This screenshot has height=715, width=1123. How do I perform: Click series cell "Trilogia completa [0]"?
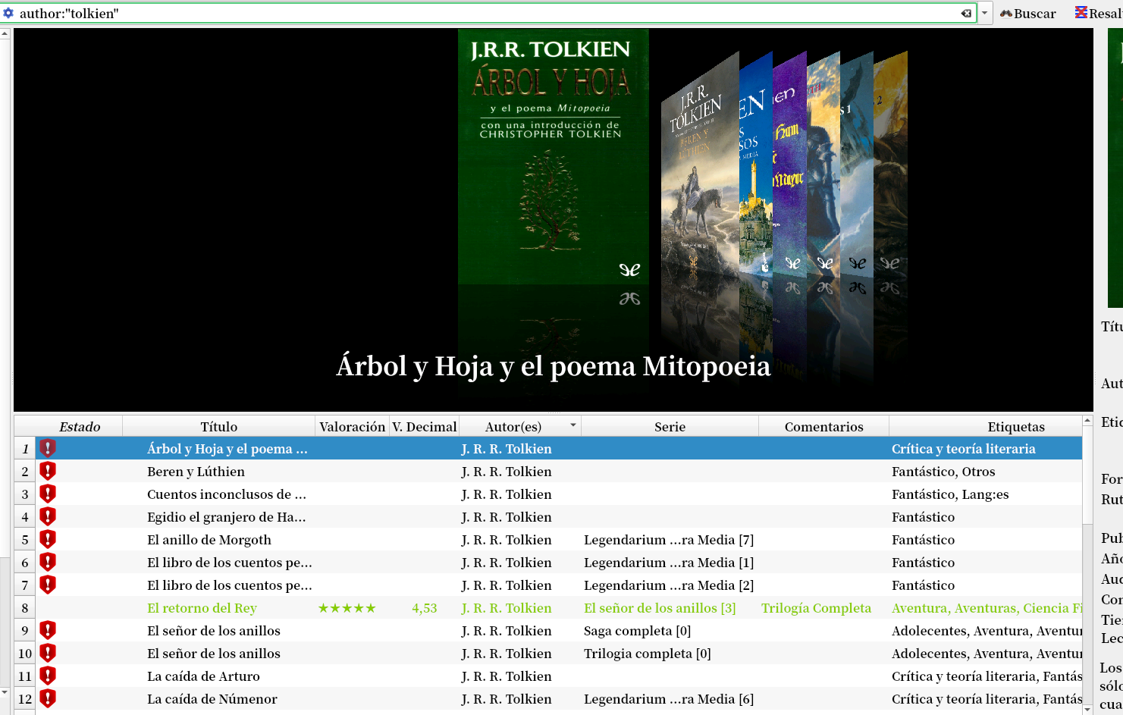[648, 653]
